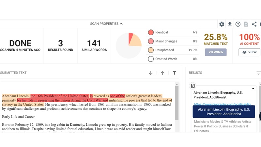Toggle the Minor changes match circle
261x147 pixels.
pos(151,41)
